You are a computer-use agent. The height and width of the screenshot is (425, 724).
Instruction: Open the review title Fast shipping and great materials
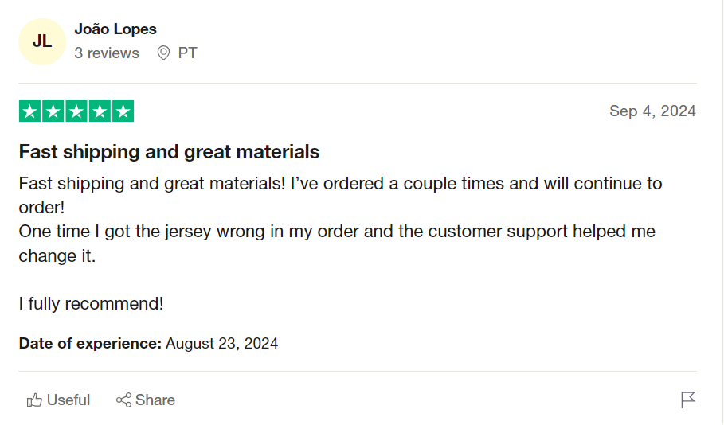point(169,152)
